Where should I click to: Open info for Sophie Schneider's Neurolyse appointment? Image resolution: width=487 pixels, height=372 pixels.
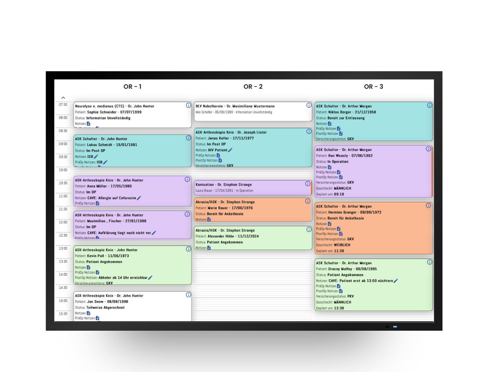click(x=188, y=105)
